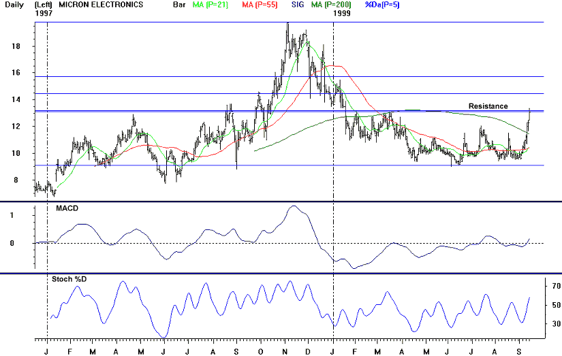This screenshot has height=356, width=562.
Task: Click the "(Left)" scale label
Action: pos(44,5)
